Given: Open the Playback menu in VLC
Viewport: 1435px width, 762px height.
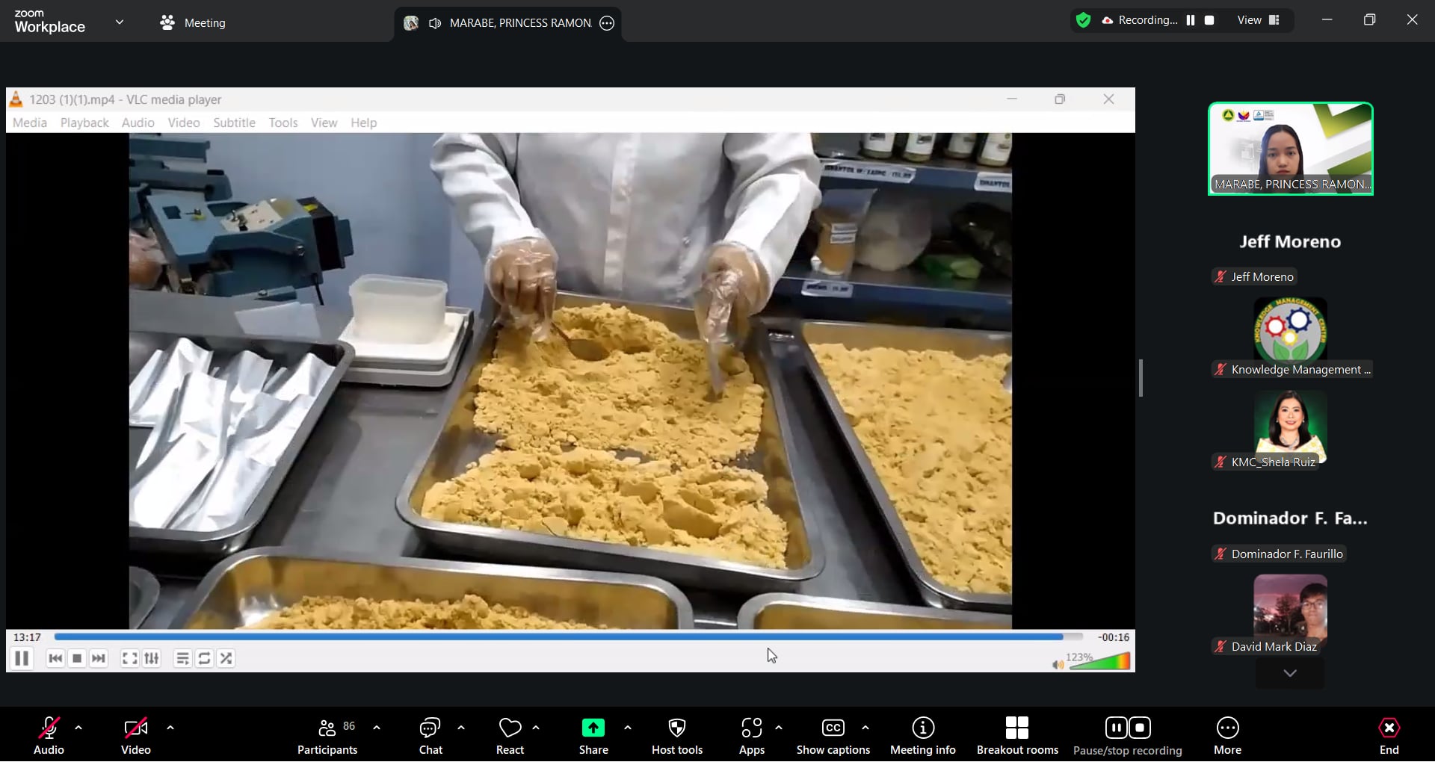Looking at the screenshot, I should click(84, 123).
